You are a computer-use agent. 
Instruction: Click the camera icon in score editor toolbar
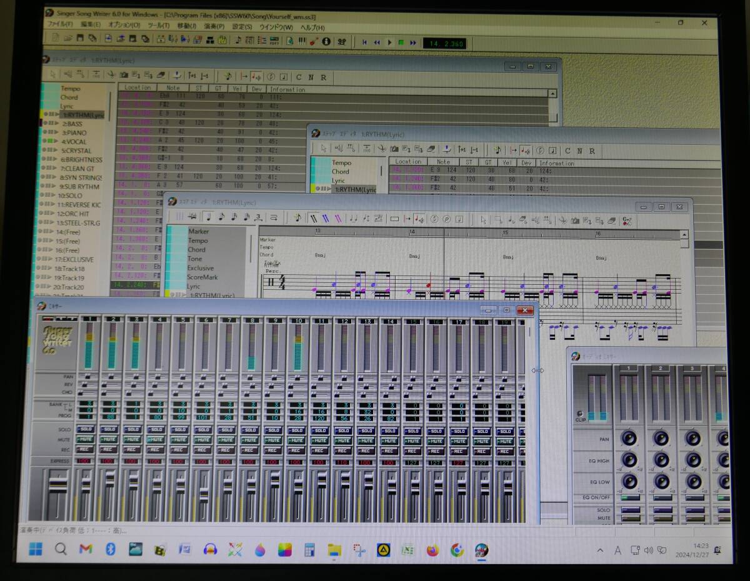(x=575, y=221)
